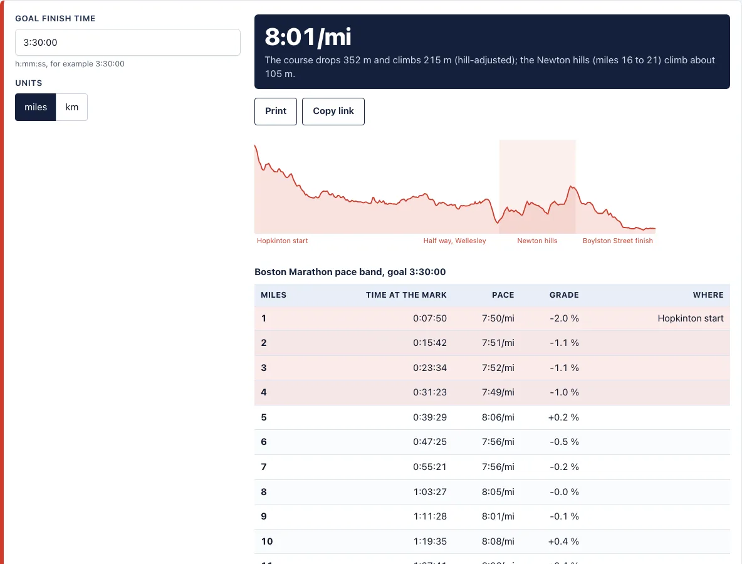Image resolution: width=742 pixels, height=564 pixels.
Task: Click the time 1:11:28 cell
Action: click(430, 516)
